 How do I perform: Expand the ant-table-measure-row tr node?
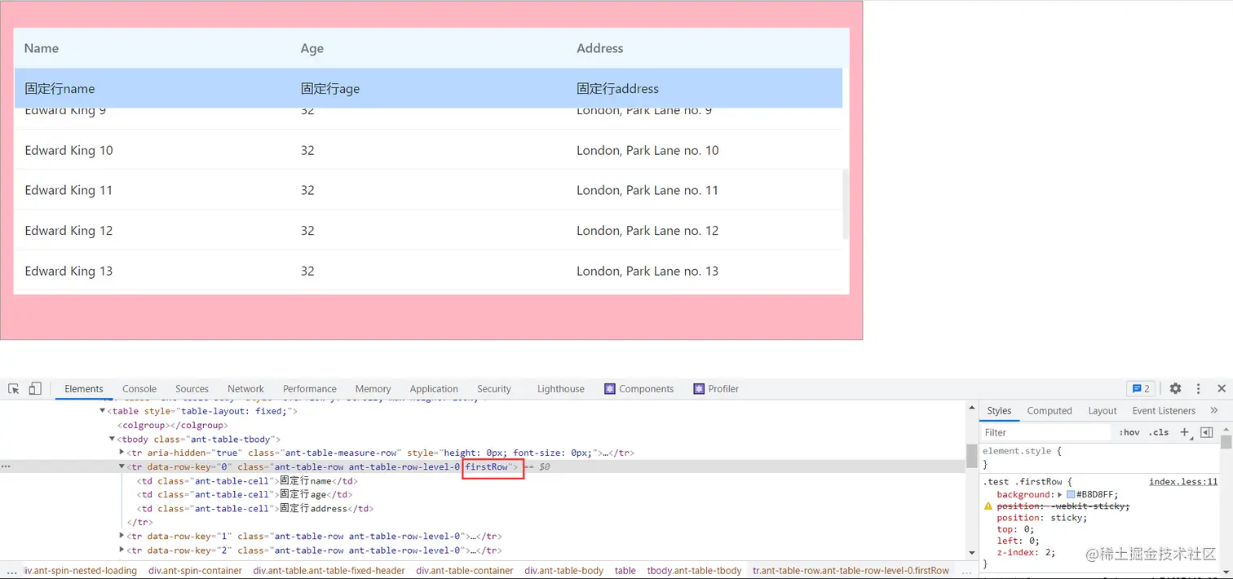coord(122,453)
